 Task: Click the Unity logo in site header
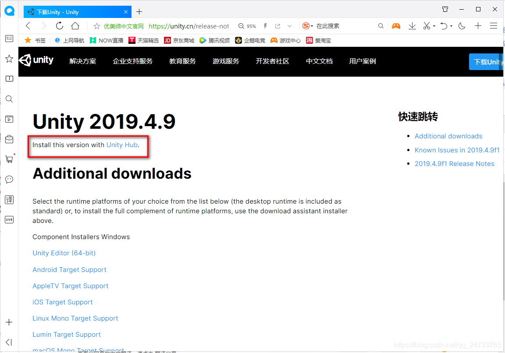click(x=36, y=60)
